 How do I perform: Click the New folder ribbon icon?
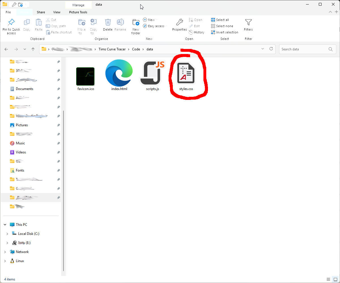pyautogui.click(x=136, y=22)
